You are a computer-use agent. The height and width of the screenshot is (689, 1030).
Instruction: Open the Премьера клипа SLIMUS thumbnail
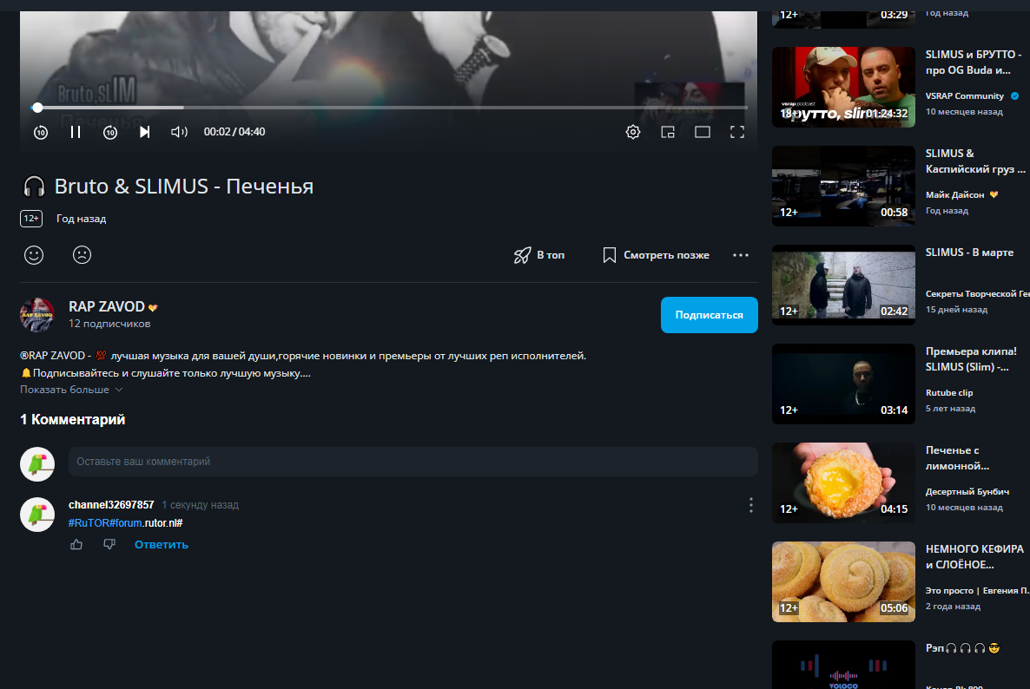point(842,384)
